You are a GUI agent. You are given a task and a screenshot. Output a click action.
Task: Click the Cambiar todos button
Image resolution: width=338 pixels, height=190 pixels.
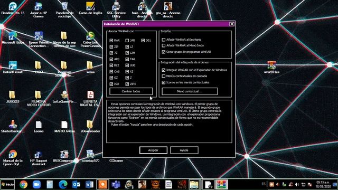tap(131, 91)
